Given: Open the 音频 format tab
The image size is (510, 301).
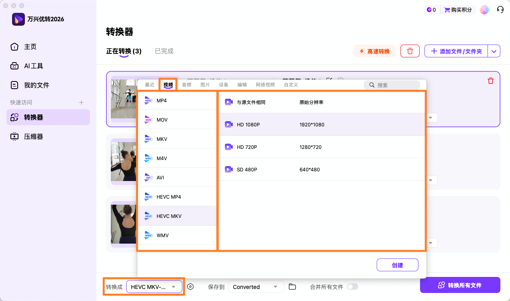Looking at the screenshot, I should click(186, 85).
